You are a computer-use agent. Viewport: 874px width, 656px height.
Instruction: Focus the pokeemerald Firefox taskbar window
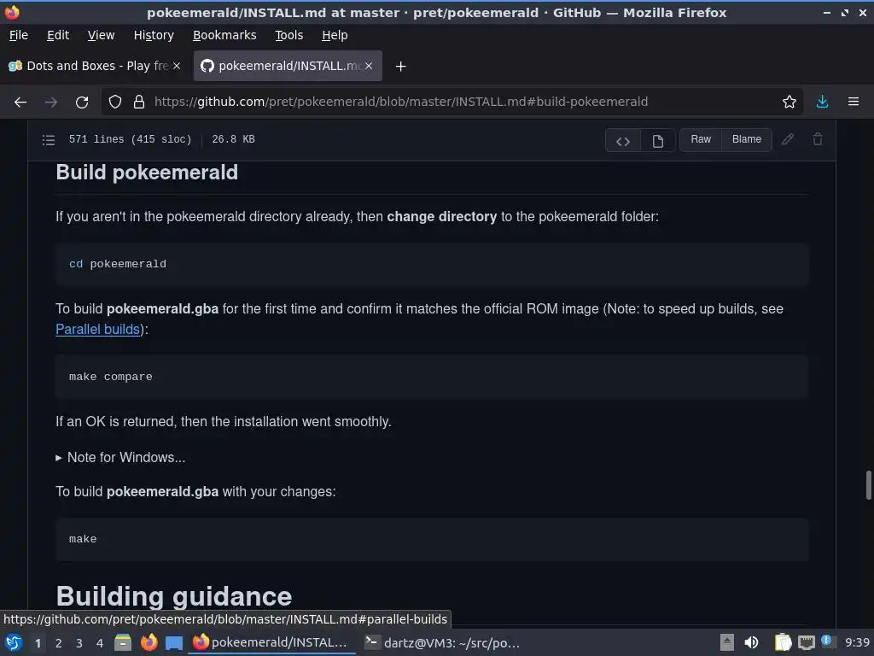tap(272, 642)
